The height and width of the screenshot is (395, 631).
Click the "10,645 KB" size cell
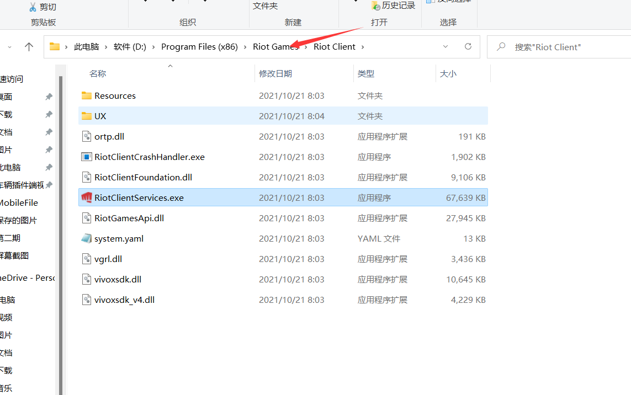465,280
